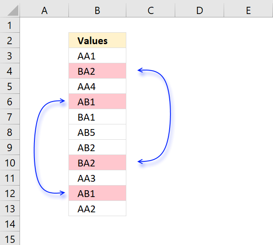Select highlighted BA2 cell in row 10
Viewport: 273px width, 245px height.
pyautogui.click(x=97, y=163)
